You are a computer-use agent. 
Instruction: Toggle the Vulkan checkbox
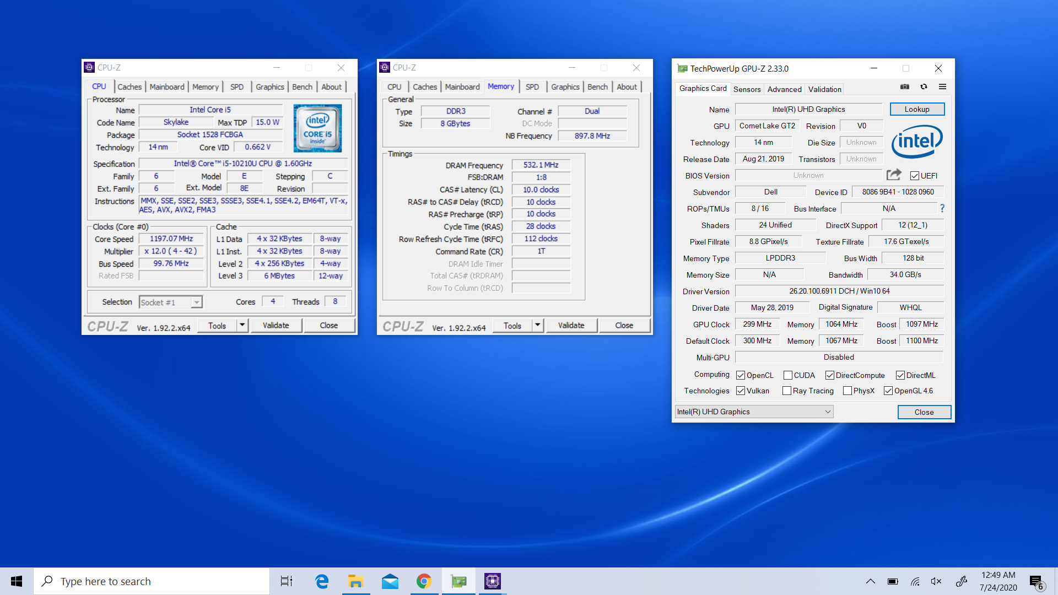(741, 391)
